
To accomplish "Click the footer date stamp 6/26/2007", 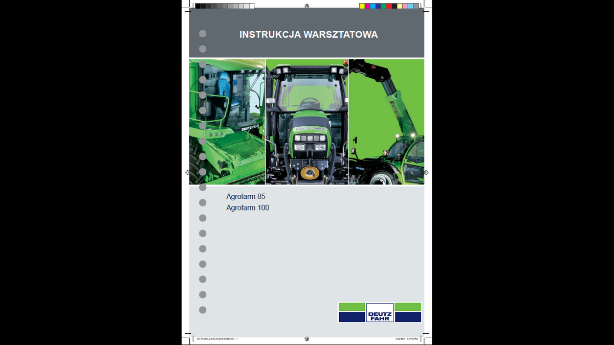I will [x=400, y=338].
